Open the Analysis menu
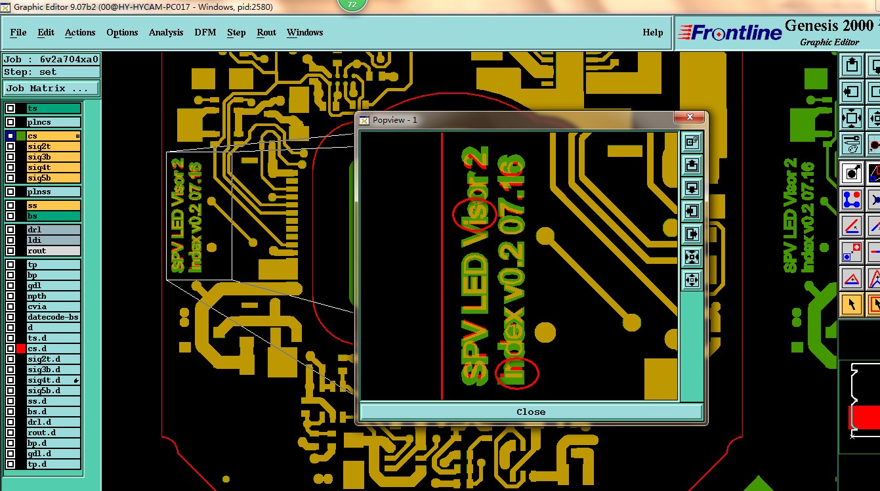The width and height of the screenshot is (880, 491). click(166, 32)
